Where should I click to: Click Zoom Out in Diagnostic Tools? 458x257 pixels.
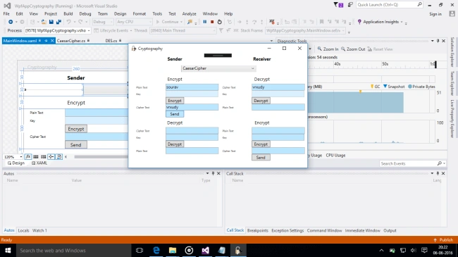(353, 49)
